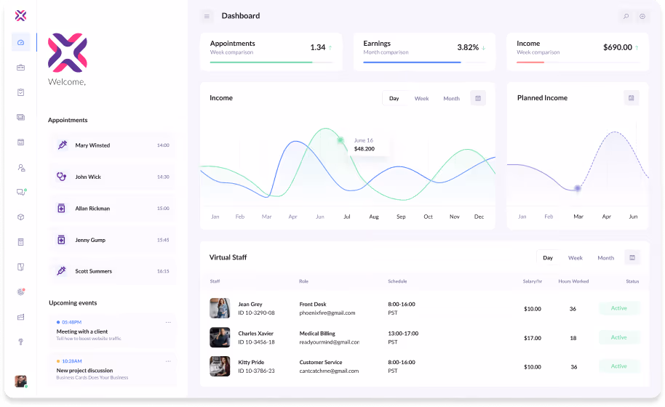Open the New project discussion event
Image resolution: width=665 pixels, height=407 pixels.
click(x=112, y=370)
